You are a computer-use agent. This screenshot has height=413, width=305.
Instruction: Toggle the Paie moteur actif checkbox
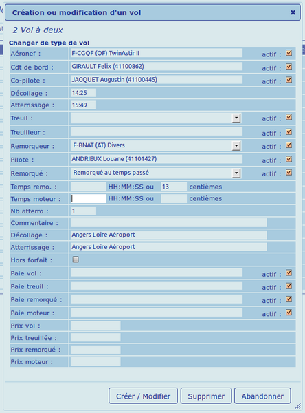click(x=289, y=312)
